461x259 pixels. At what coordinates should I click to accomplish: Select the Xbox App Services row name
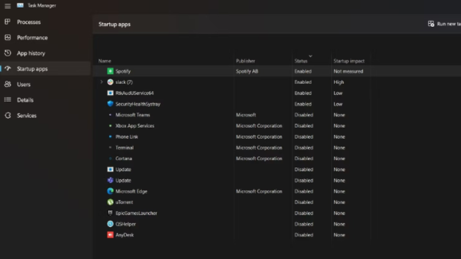pyautogui.click(x=135, y=126)
